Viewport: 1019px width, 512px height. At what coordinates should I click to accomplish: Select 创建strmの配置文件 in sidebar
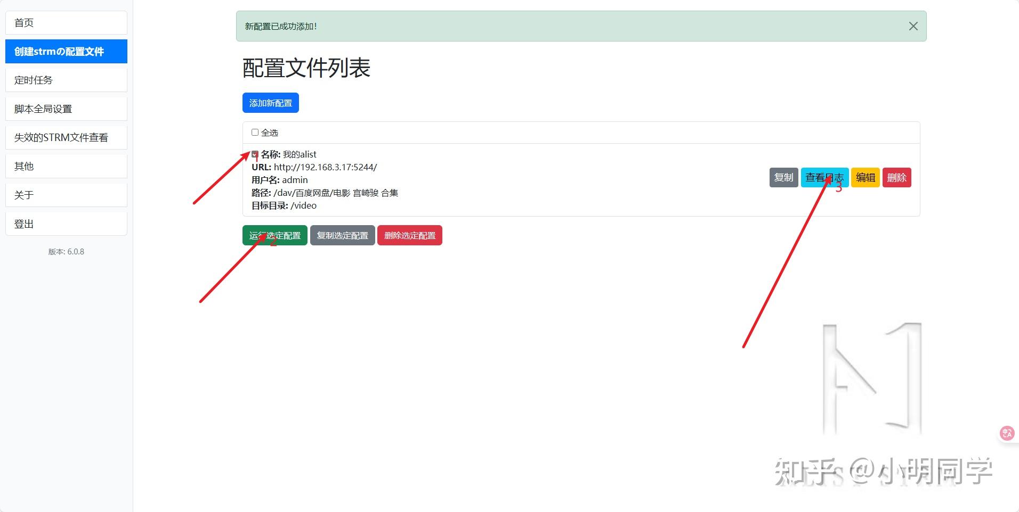pyautogui.click(x=66, y=51)
